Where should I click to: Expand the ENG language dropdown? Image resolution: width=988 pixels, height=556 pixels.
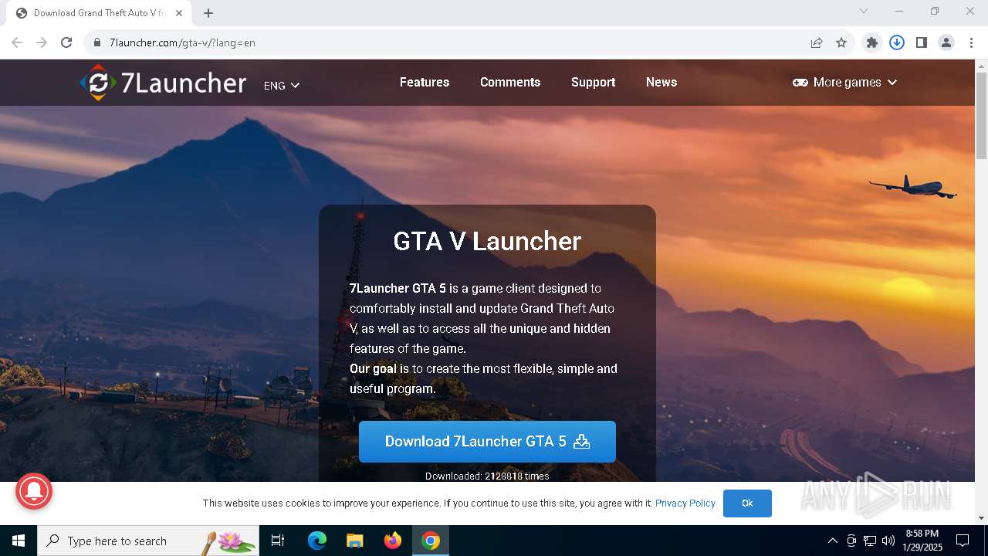(282, 85)
